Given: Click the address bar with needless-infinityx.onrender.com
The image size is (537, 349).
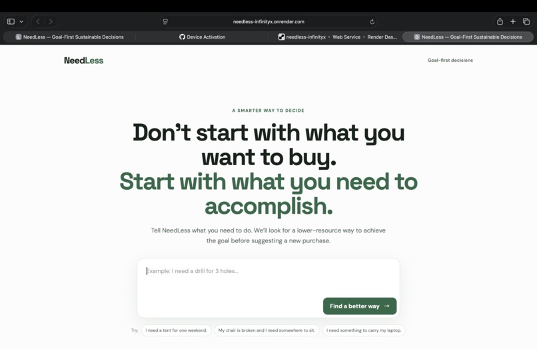Looking at the screenshot, I should point(268,21).
